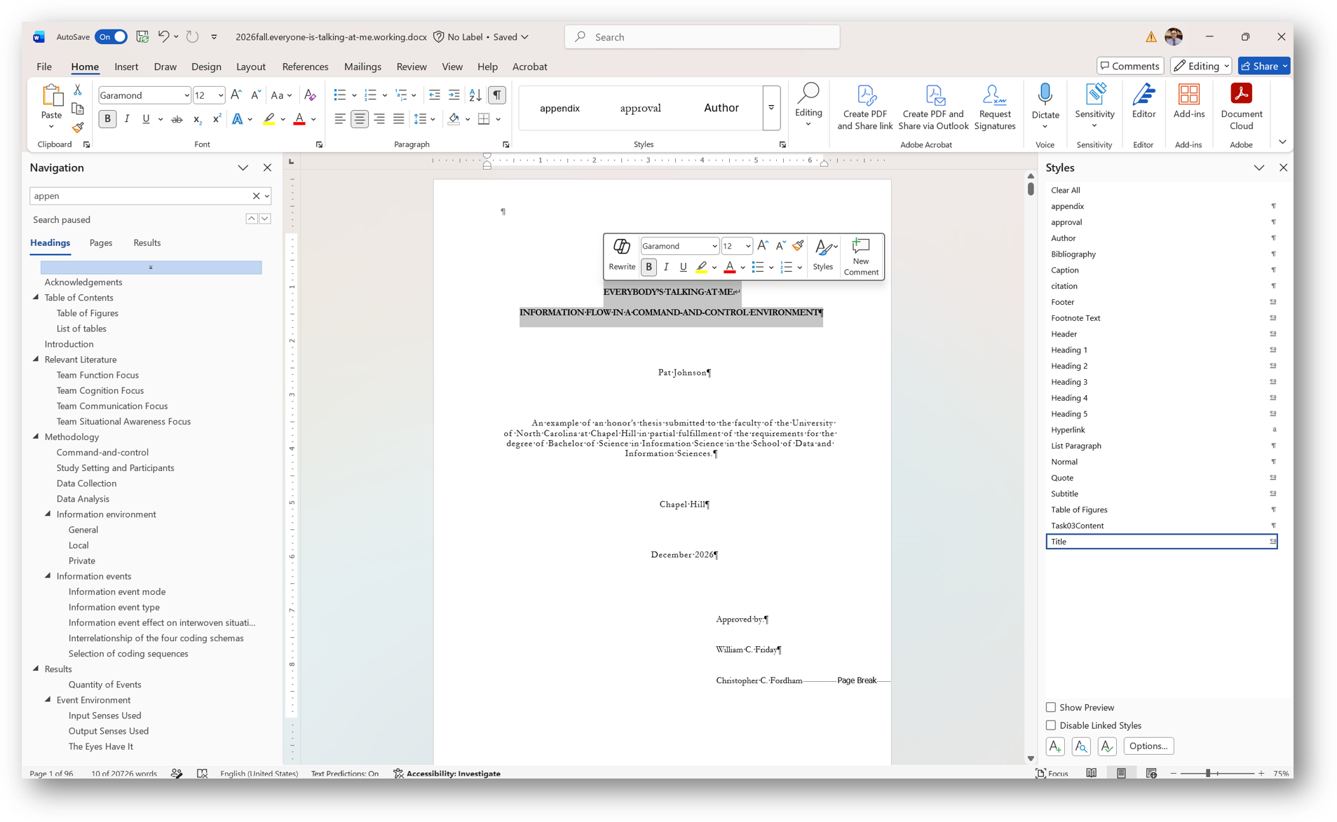The width and height of the screenshot is (1337, 822).
Task: Click the Increase Indent icon
Action: click(454, 95)
